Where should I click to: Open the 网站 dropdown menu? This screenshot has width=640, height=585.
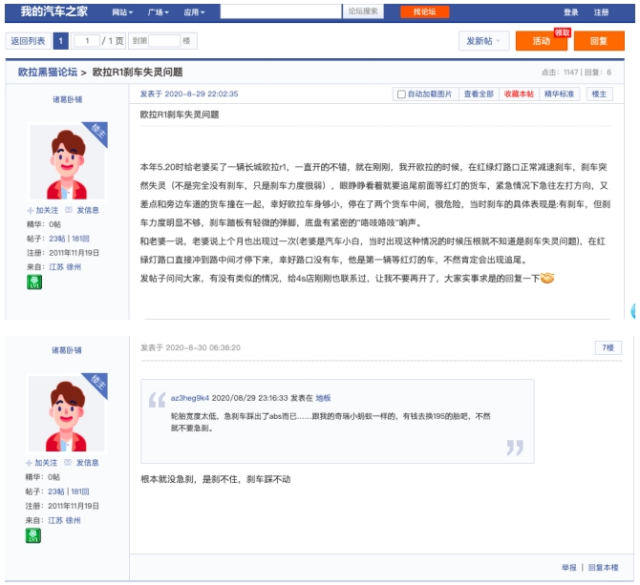(x=122, y=12)
